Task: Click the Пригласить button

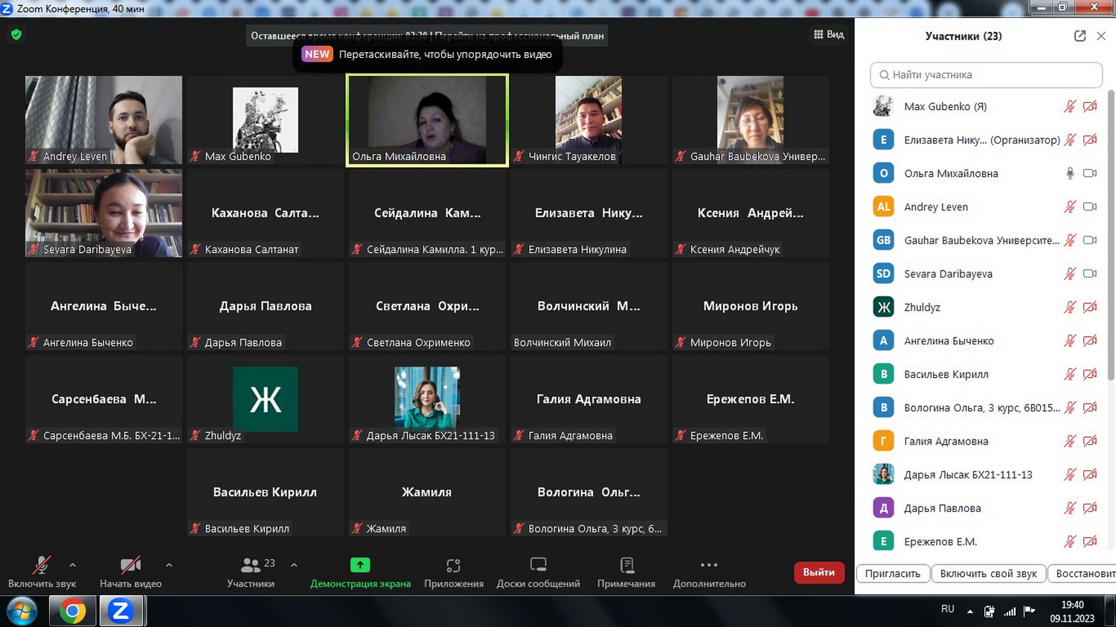Action: [x=893, y=573]
